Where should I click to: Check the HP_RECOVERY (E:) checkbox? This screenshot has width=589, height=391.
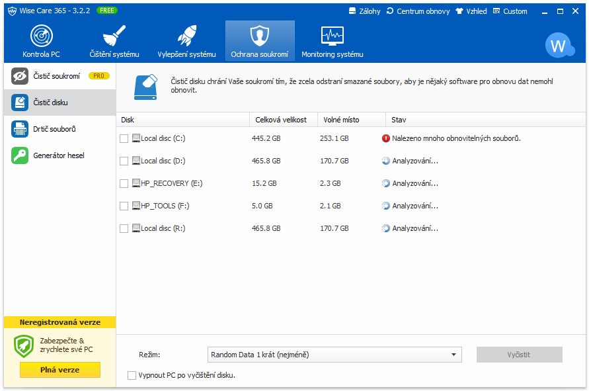124,183
